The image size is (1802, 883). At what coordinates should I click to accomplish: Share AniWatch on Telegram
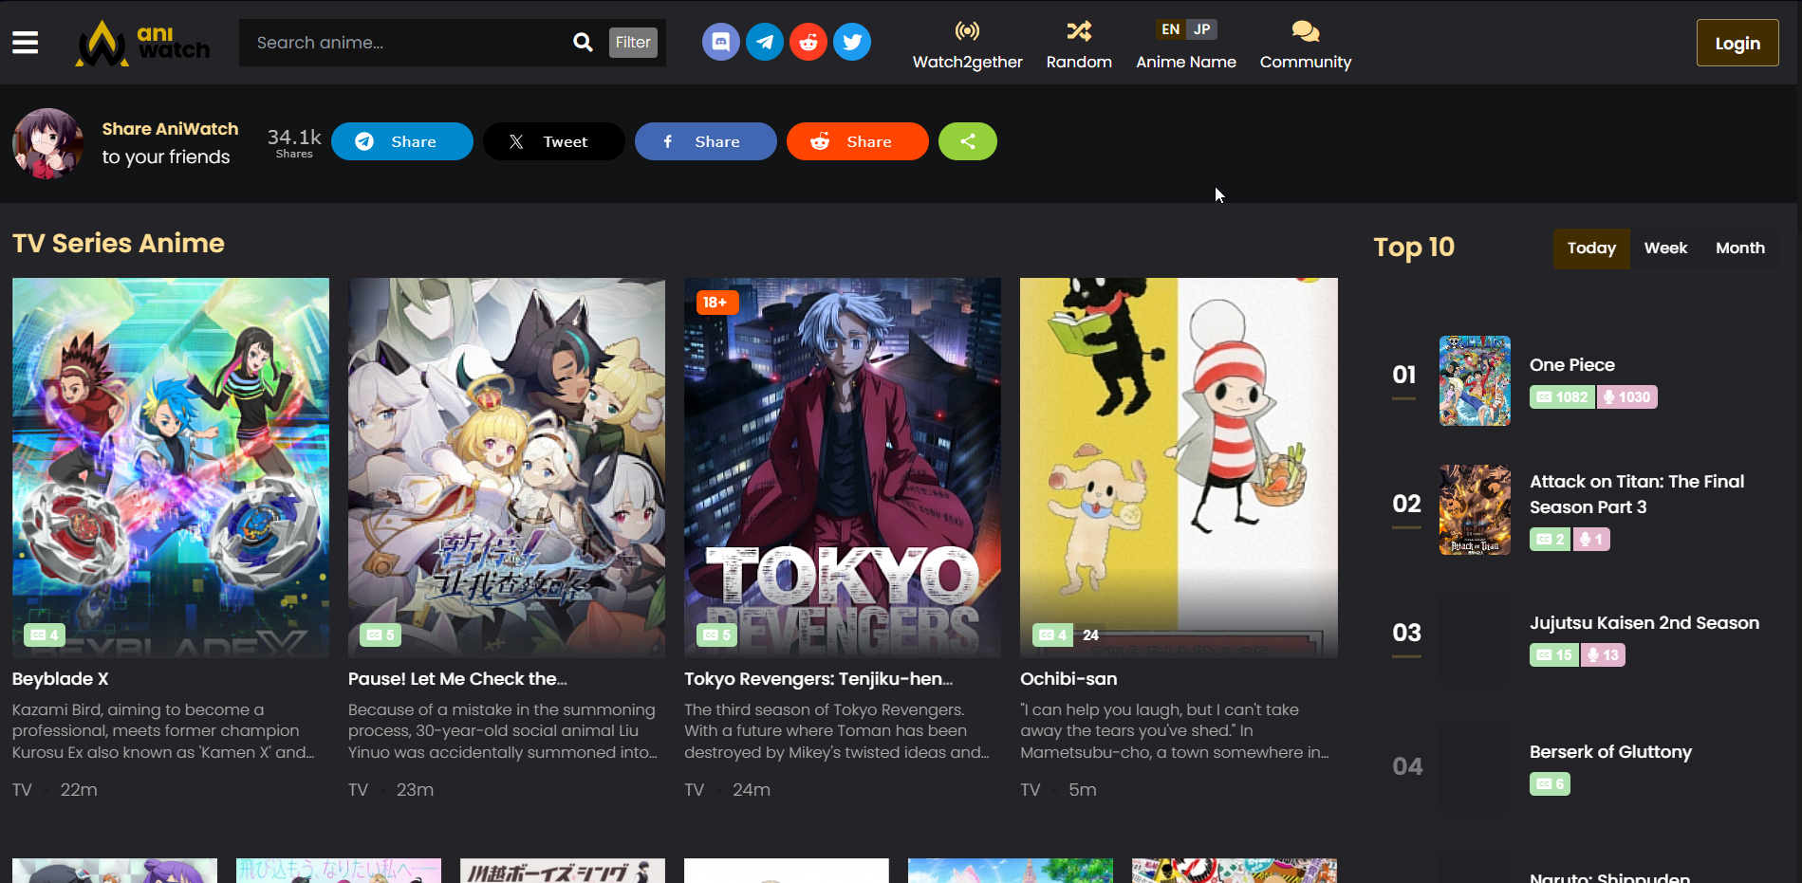tap(402, 141)
